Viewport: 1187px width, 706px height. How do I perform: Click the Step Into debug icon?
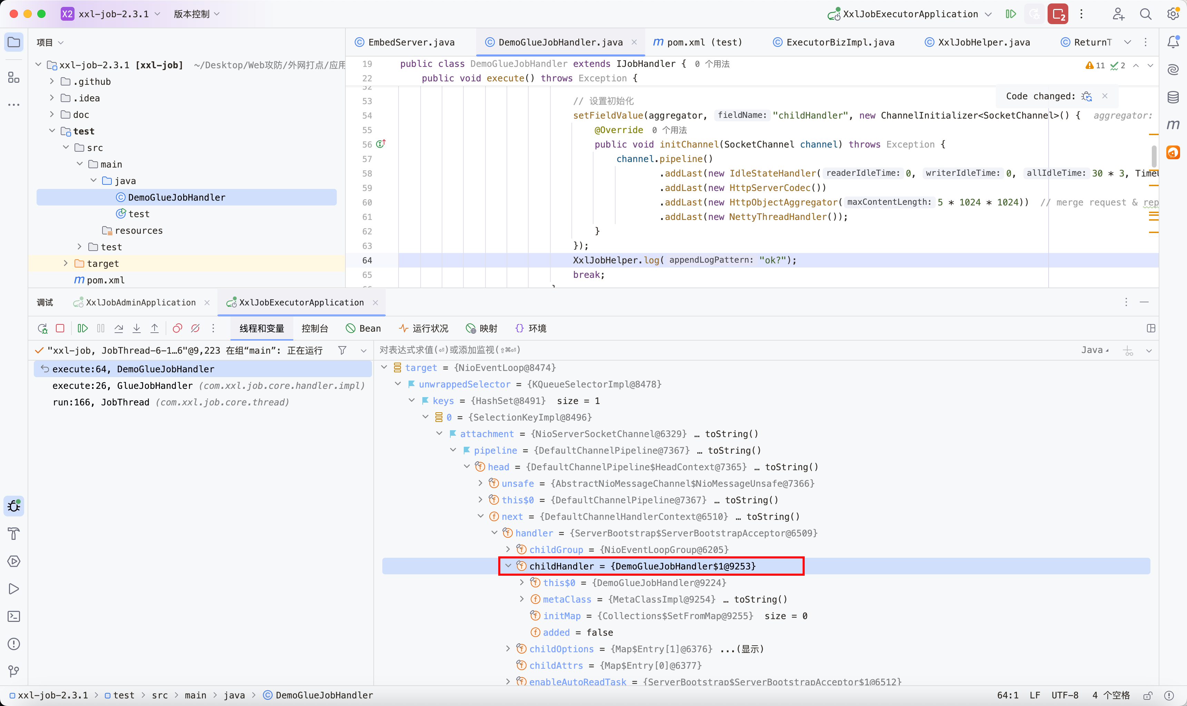(137, 328)
